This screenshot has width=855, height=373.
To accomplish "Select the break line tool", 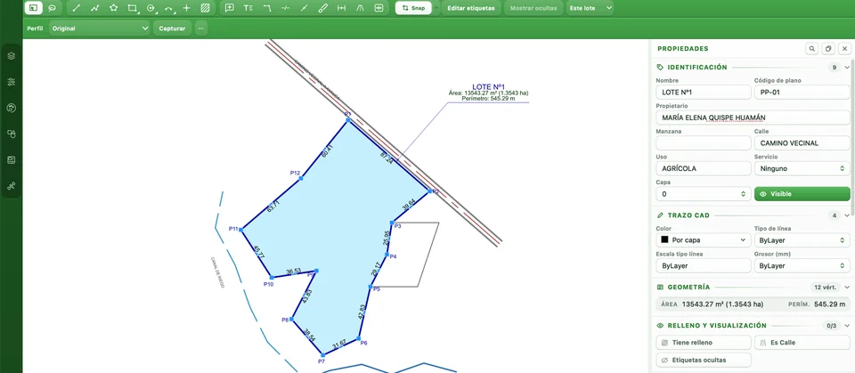I will click(x=286, y=8).
